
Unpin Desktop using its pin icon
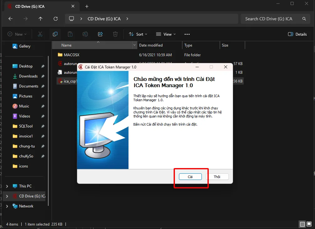click(x=43, y=66)
